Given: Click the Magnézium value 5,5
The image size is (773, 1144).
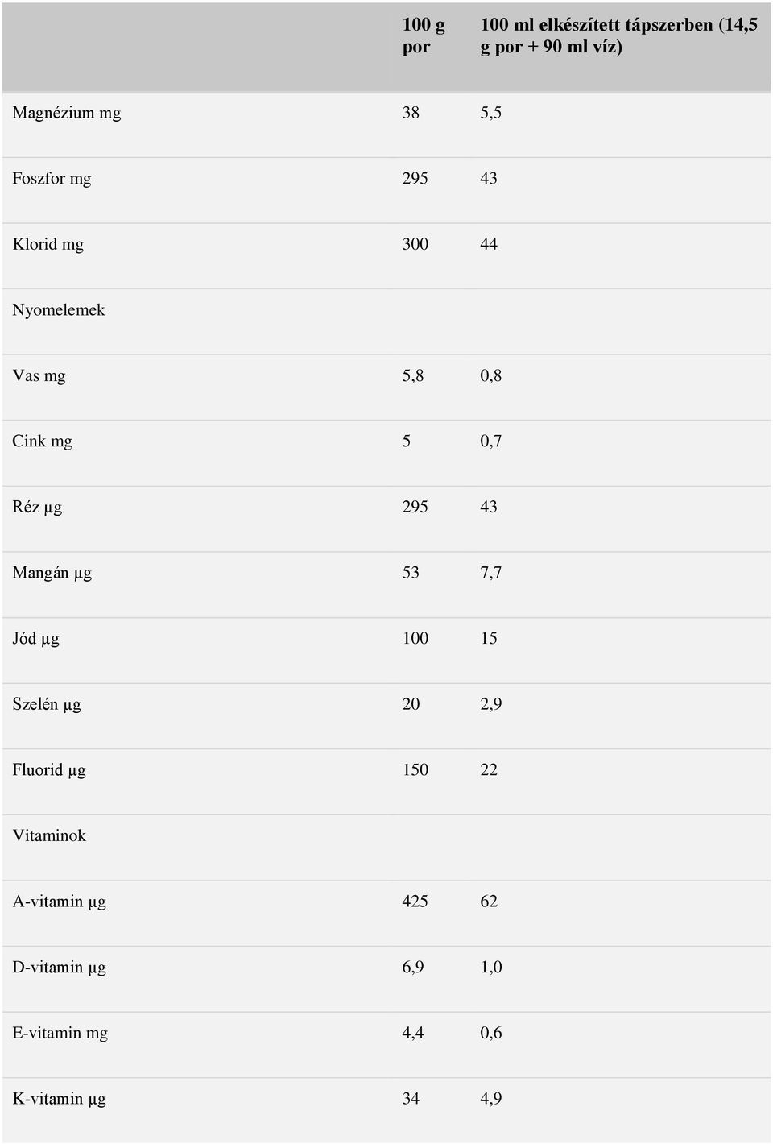Looking at the screenshot, I should (491, 113).
